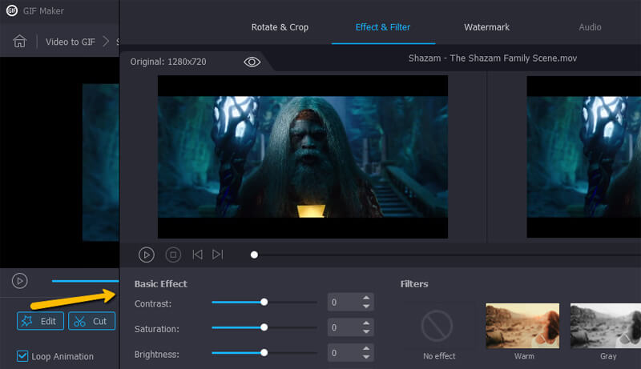
Task: Go to home via house icon
Action: tap(19, 42)
